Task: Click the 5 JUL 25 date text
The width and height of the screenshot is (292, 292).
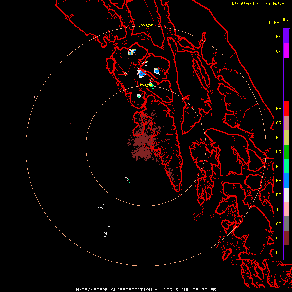Action: pos(187,290)
